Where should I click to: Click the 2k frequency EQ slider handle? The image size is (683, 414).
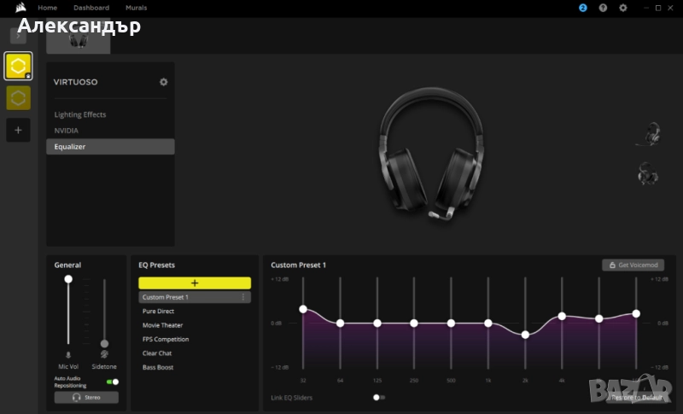[525, 335]
